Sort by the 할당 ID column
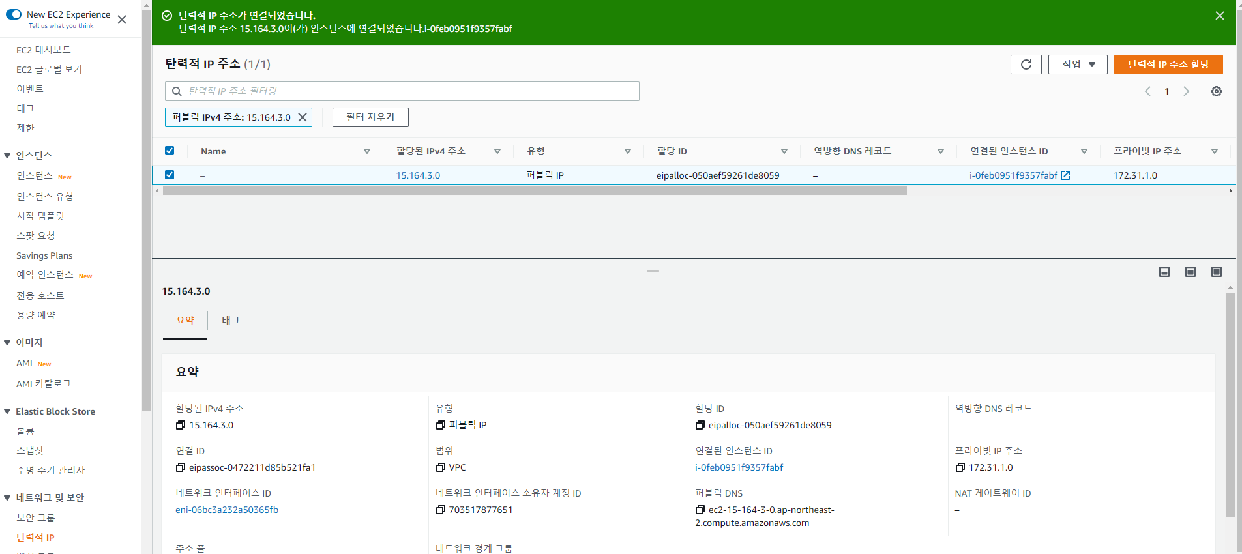Image resolution: width=1242 pixels, height=554 pixels. pos(784,151)
